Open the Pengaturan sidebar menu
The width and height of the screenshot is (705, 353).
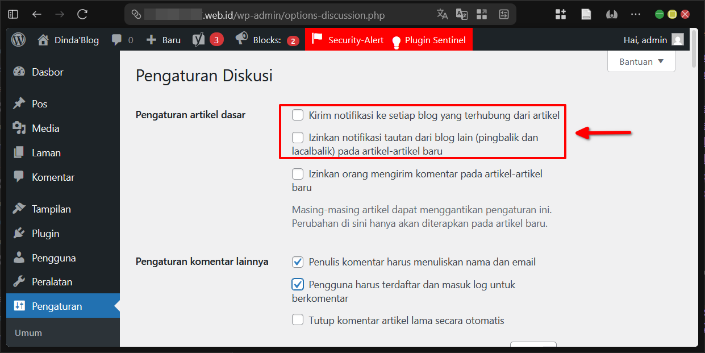tap(48, 305)
